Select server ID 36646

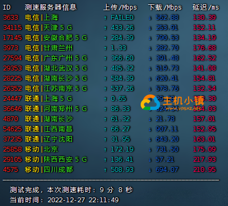coord(12,109)
